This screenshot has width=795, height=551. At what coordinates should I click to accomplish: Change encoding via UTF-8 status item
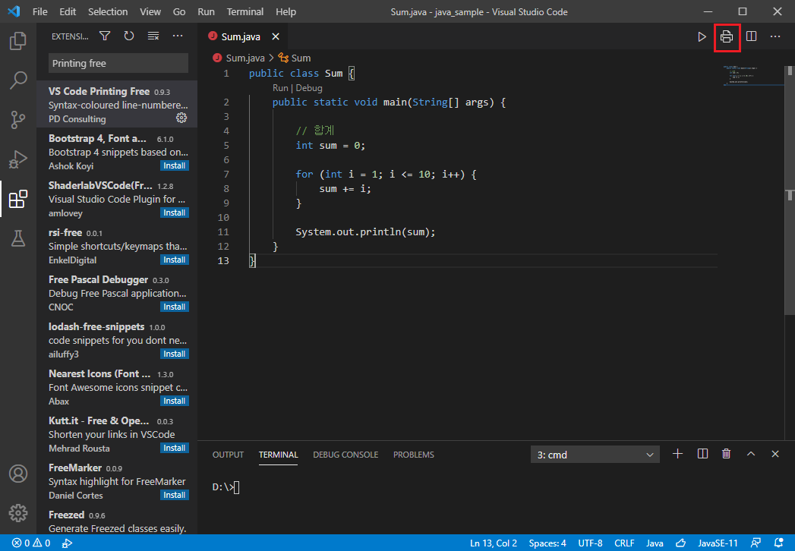point(590,543)
